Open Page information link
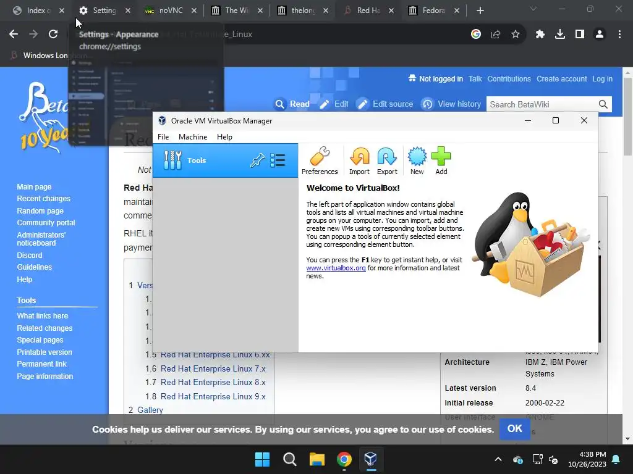Image resolution: width=633 pixels, height=474 pixels. 45,376
